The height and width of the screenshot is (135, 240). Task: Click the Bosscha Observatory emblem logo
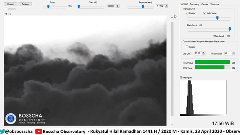click(x=11, y=119)
